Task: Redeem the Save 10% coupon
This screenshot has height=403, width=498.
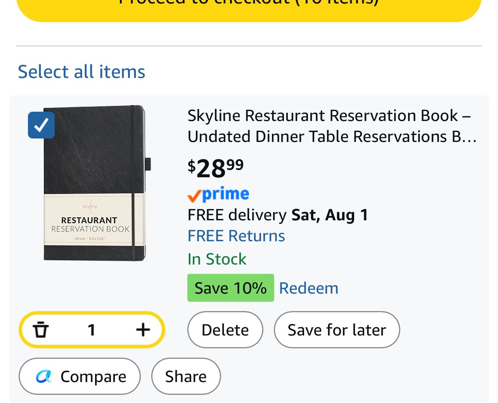Action: (x=309, y=288)
